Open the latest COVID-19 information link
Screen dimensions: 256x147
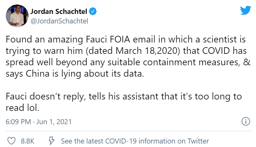click(135, 141)
